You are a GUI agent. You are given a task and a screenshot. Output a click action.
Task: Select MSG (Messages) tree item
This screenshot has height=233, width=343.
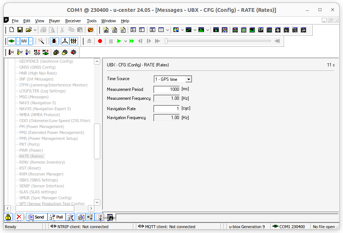point(34,97)
